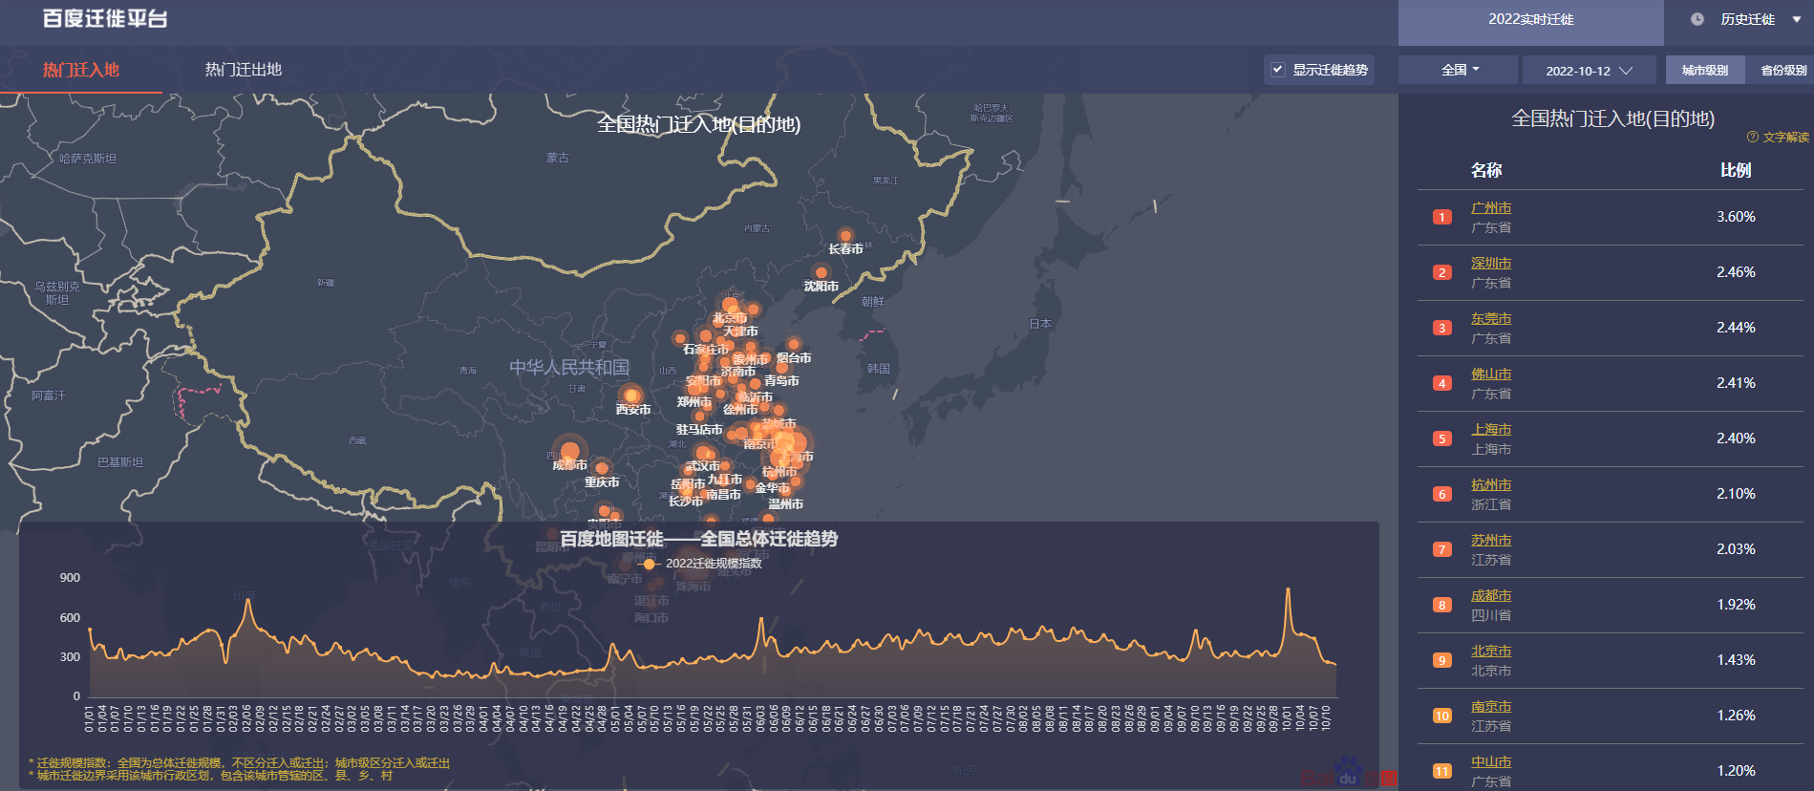The image size is (1814, 791).
Task: Open the 全国 region dropdown
Action: click(1459, 70)
